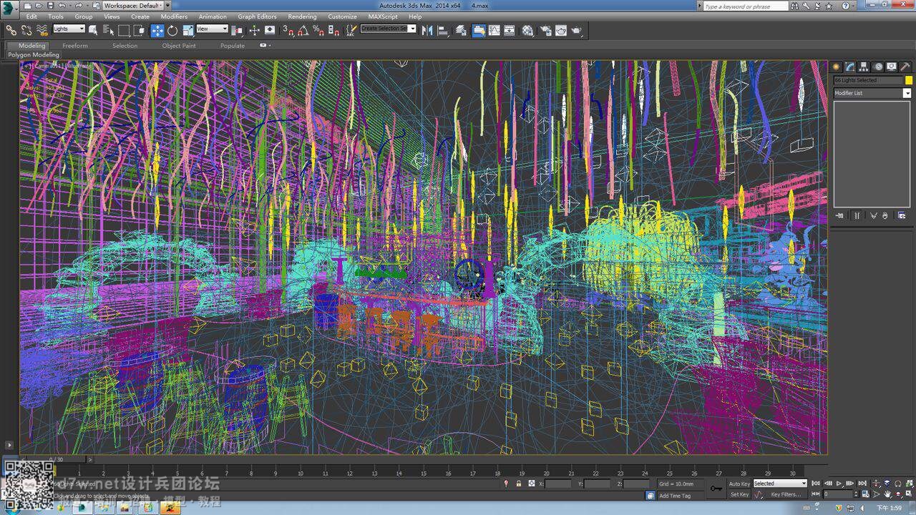
Task: Toggle the Selection Lock padlock
Action: click(x=519, y=484)
